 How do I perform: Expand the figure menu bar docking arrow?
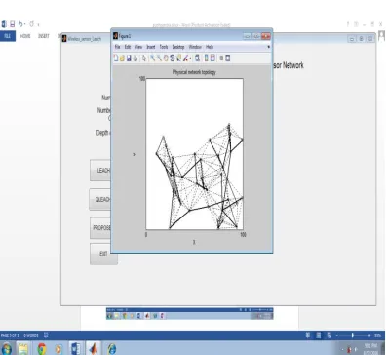point(268,47)
